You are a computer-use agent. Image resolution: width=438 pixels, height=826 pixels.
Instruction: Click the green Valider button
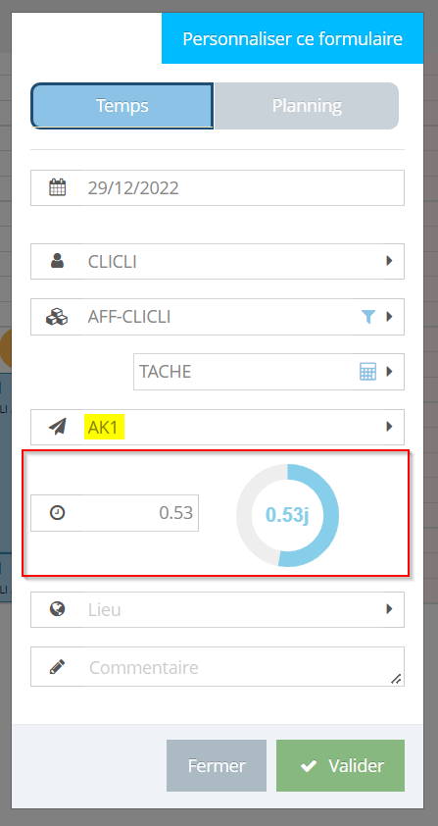point(341,765)
